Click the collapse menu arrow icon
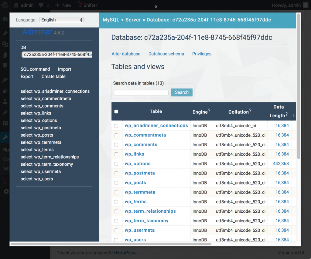311x259 pixels. [6, 191]
